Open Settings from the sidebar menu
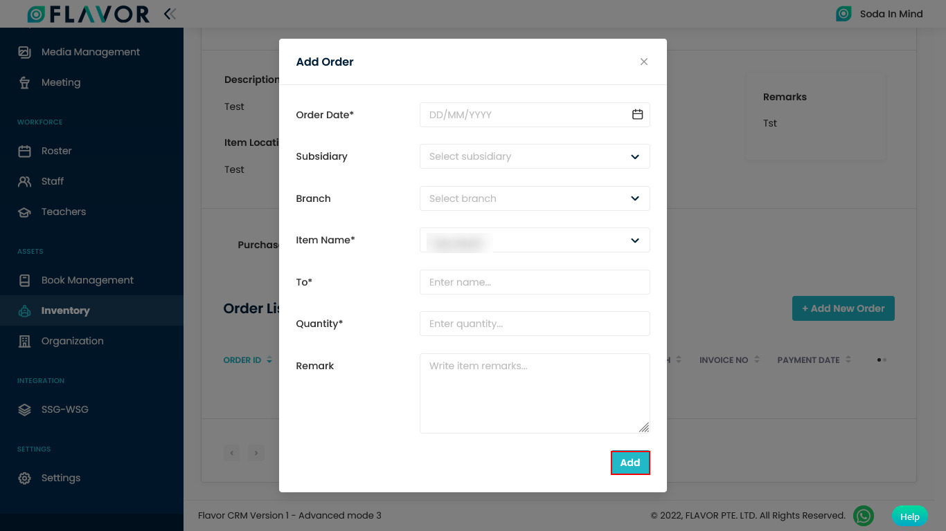 pos(60,478)
